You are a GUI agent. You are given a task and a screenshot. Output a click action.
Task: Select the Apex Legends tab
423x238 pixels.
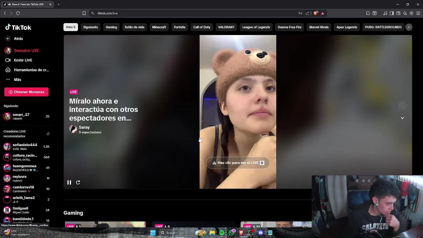pos(347,27)
